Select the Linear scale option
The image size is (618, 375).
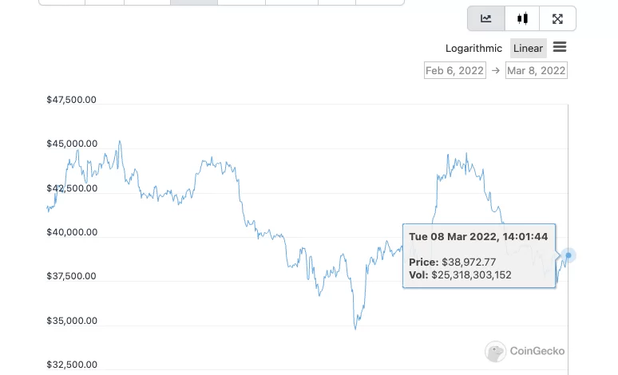click(528, 49)
